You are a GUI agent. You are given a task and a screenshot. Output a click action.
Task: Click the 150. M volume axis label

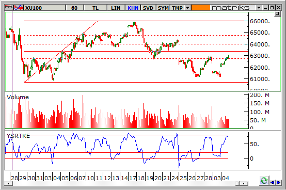[x=260, y=103]
